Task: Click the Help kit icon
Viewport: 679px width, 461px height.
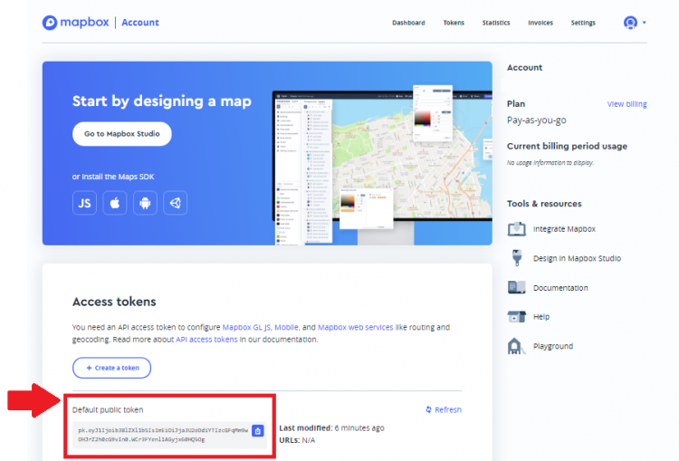Action: pos(517,317)
